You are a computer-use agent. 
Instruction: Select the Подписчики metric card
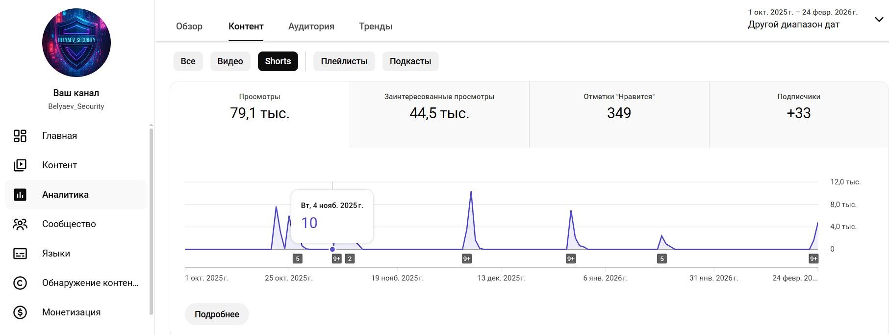[799, 114]
